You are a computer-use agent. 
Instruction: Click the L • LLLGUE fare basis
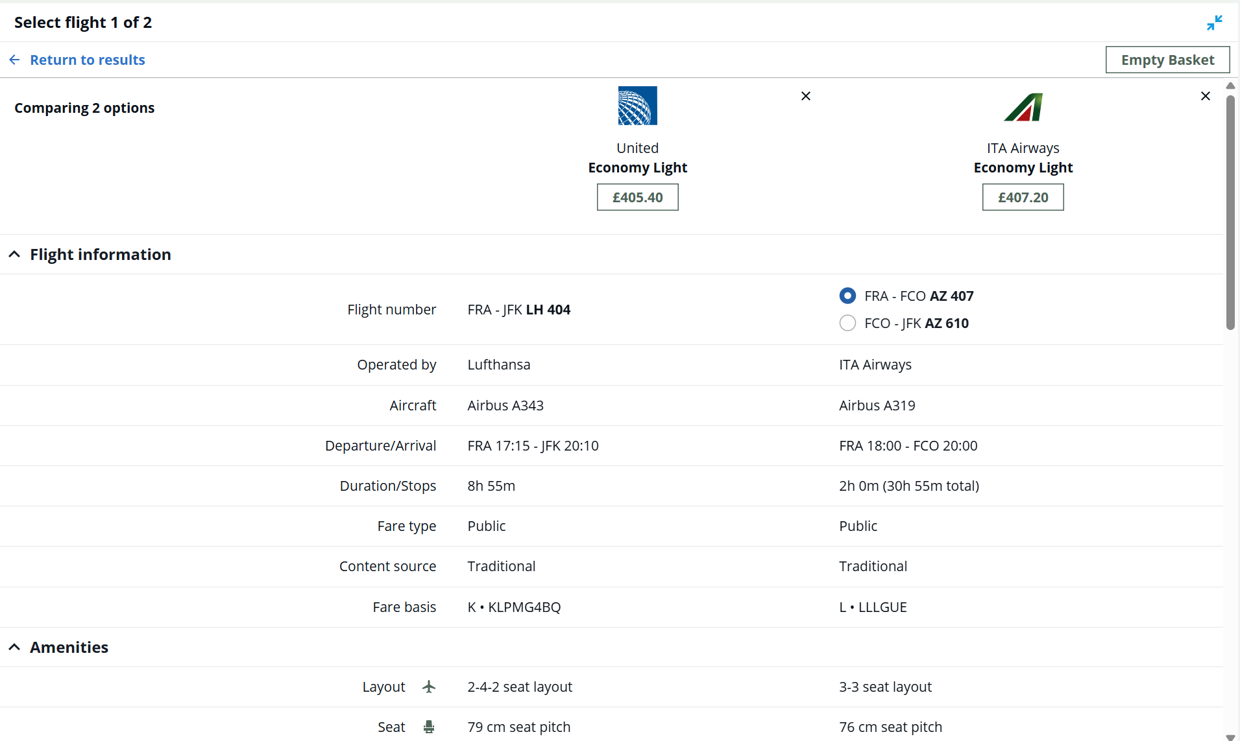(873, 607)
